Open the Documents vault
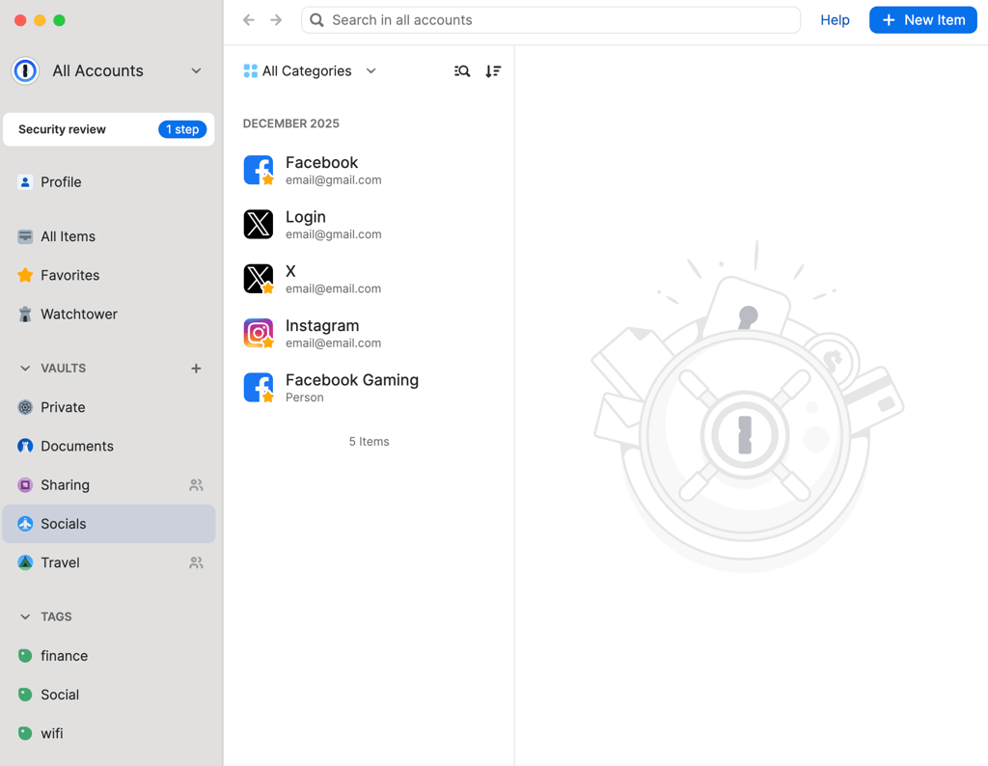The height and width of the screenshot is (766, 988). [x=108, y=446]
